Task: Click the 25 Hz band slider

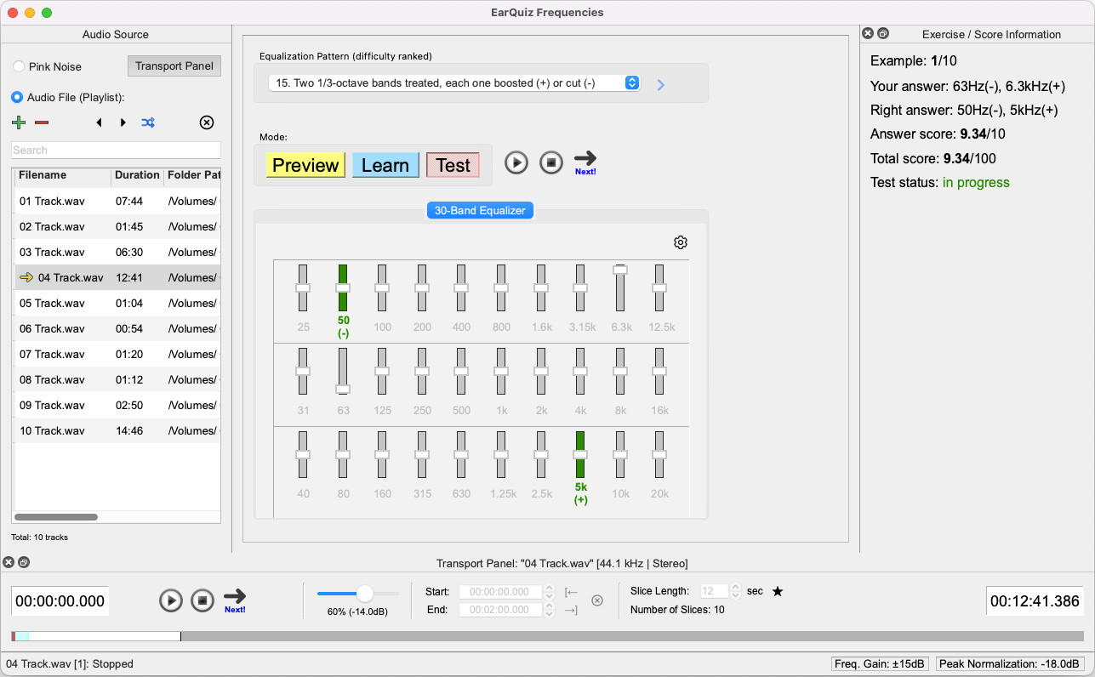Action: tap(303, 287)
